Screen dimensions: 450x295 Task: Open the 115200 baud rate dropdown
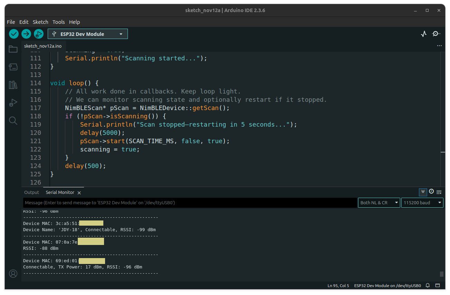click(x=422, y=203)
